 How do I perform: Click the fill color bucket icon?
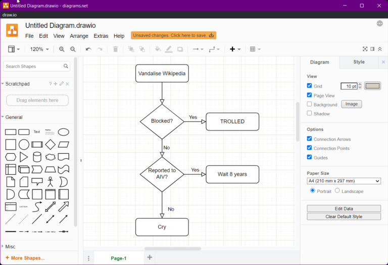click(158, 49)
